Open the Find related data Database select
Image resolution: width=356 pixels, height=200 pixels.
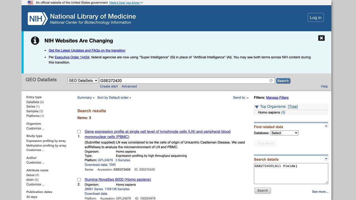(284, 133)
